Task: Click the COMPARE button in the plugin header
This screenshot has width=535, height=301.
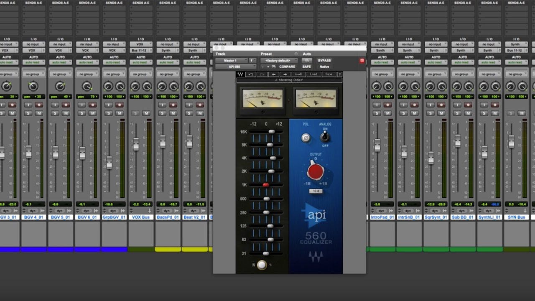Action: 287,66
